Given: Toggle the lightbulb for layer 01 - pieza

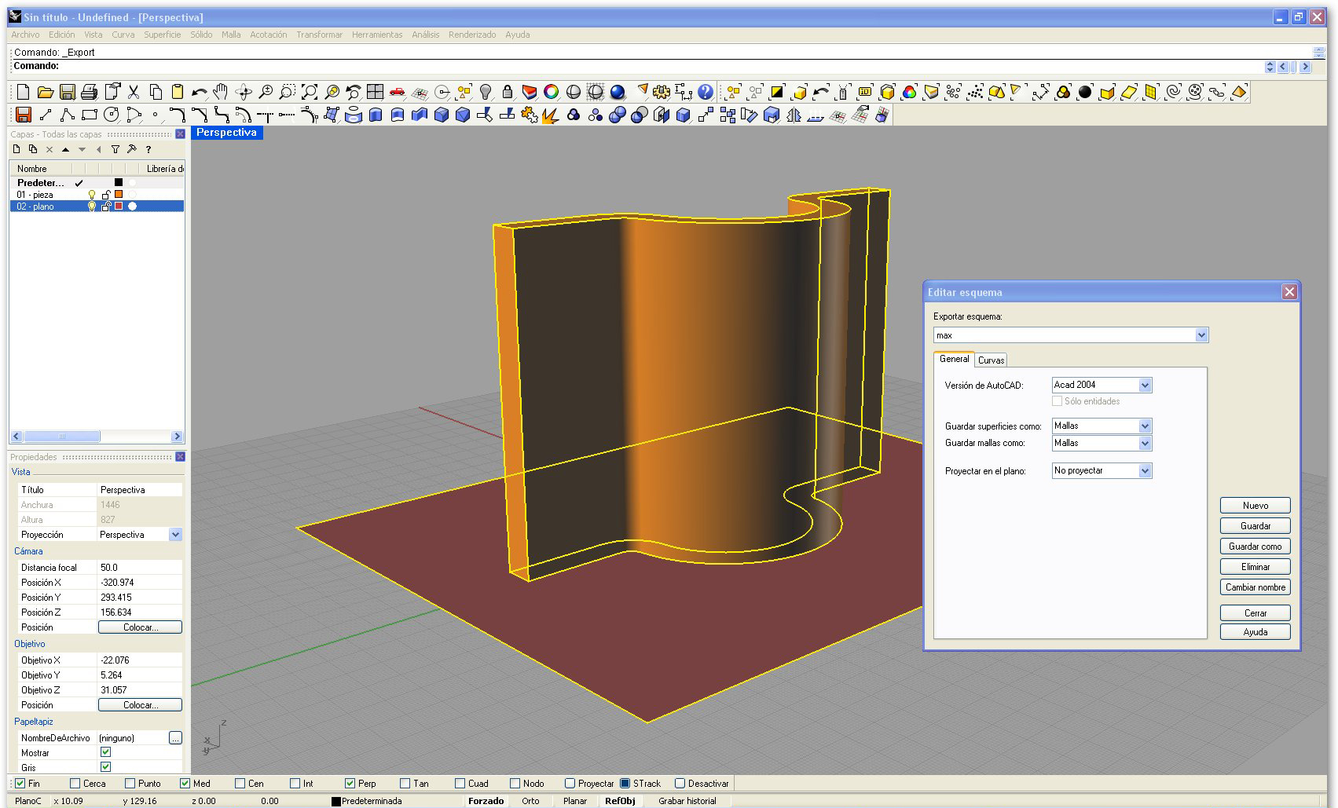Looking at the screenshot, I should [x=92, y=195].
